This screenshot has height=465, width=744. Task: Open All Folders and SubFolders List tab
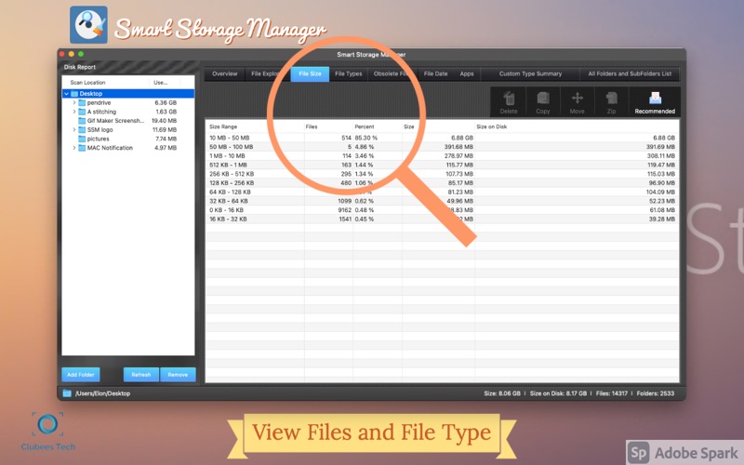(630, 74)
